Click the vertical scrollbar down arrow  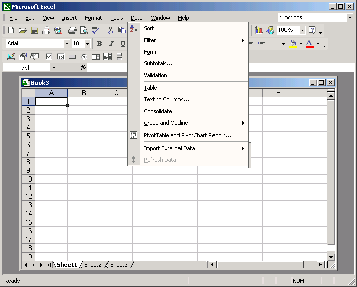coord(331,257)
